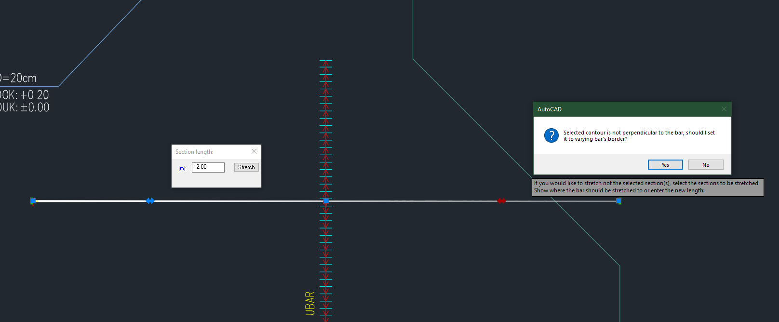The width and height of the screenshot is (779, 322).
Task: Click the 'Selected contour is not perpendicular' message
Action: click(x=639, y=135)
